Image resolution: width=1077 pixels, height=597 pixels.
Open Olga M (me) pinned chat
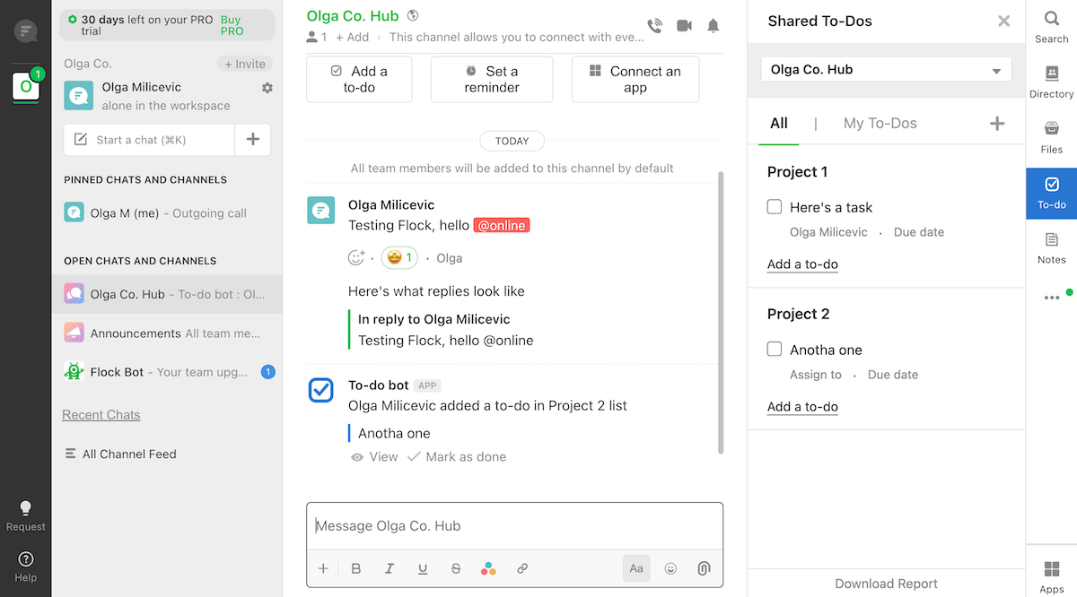167,213
